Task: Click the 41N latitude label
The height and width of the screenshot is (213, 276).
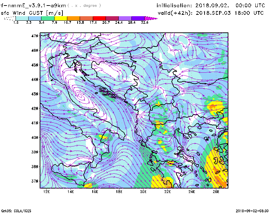Action: coord(34,123)
